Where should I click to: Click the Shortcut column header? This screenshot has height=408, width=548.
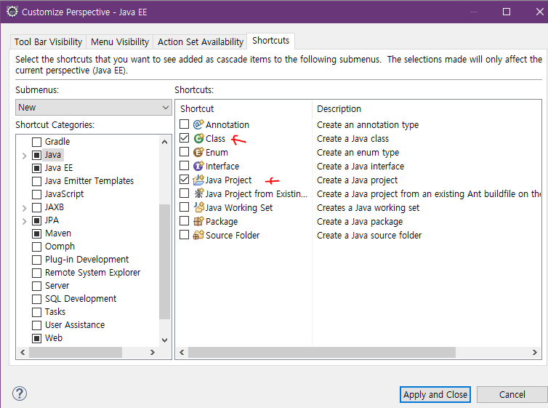[x=245, y=109]
